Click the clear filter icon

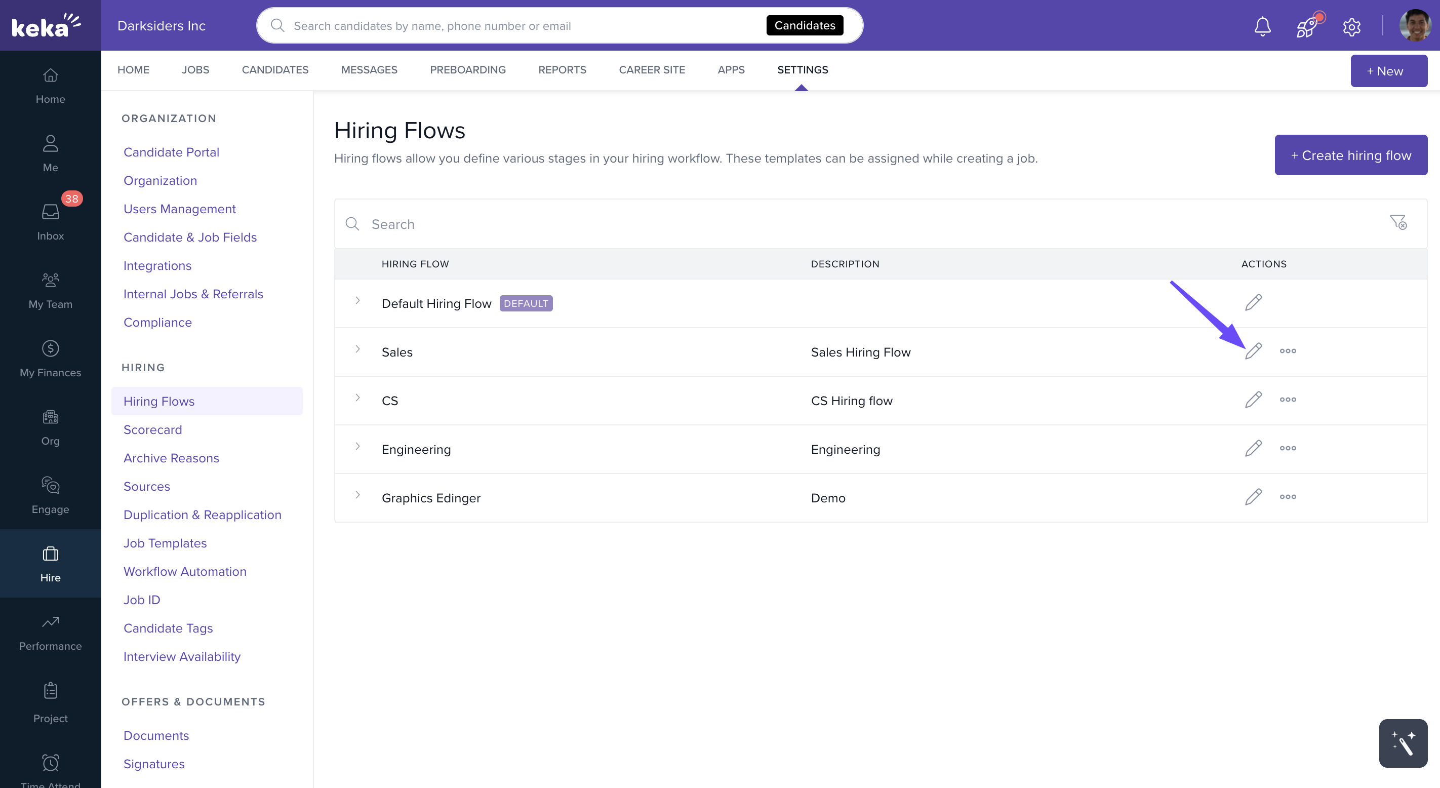pyautogui.click(x=1398, y=223)
